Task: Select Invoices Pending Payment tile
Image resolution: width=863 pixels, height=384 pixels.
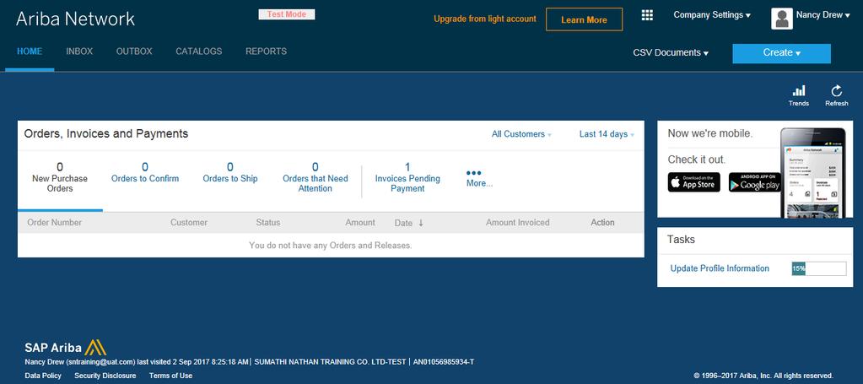Action: tap(407, 177)
